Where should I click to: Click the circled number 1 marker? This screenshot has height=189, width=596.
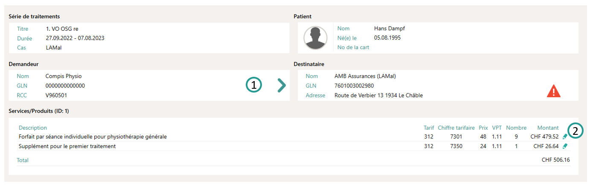point(254,85)
